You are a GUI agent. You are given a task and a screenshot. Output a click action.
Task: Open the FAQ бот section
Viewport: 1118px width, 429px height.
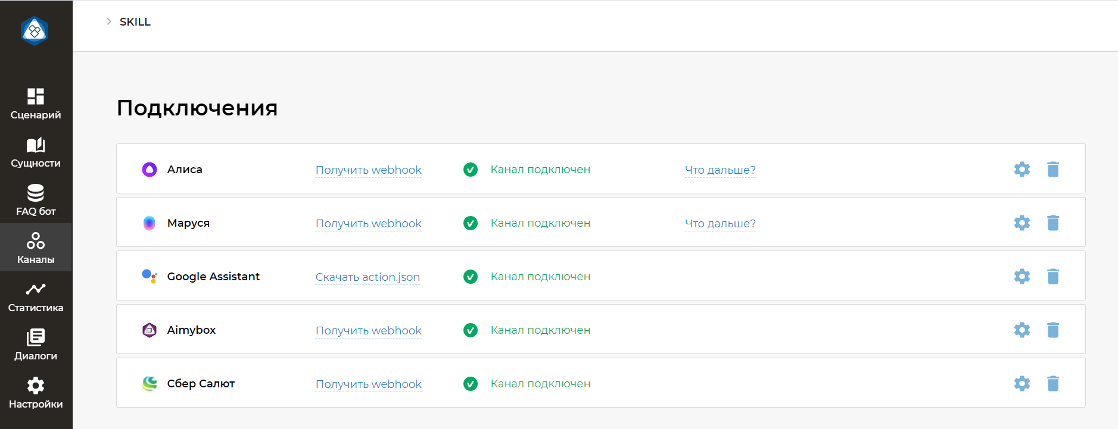[36, 200]
